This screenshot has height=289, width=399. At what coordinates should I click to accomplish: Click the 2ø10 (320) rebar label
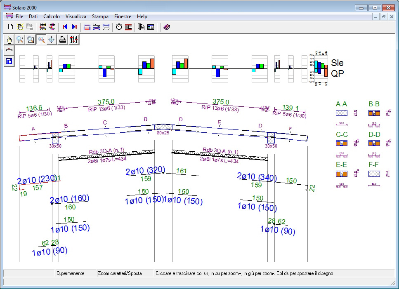coord(145,171)
